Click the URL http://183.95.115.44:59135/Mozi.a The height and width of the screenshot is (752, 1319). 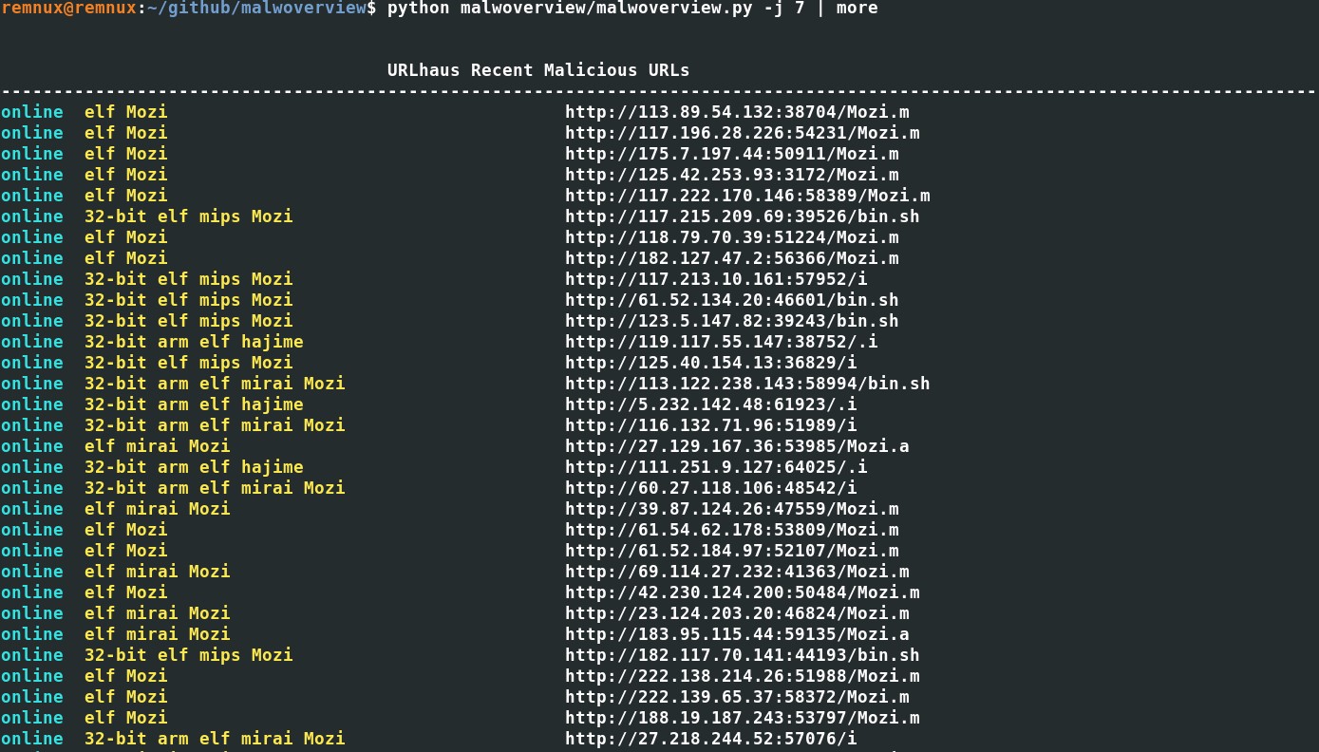737,634
